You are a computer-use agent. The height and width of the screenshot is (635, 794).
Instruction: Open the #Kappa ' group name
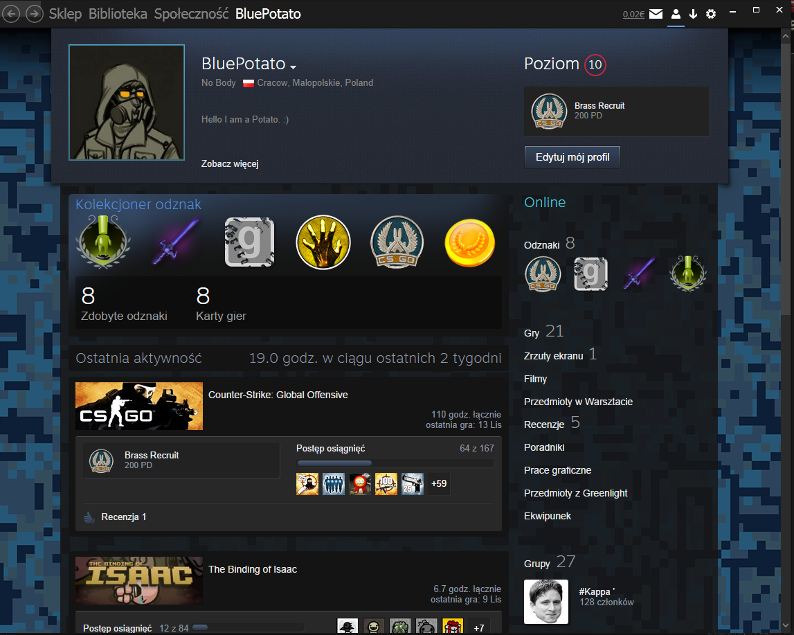click(597, 591)
